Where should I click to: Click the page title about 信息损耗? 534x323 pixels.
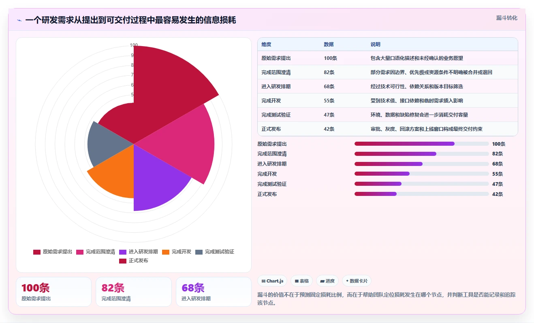tap(130, 20)
